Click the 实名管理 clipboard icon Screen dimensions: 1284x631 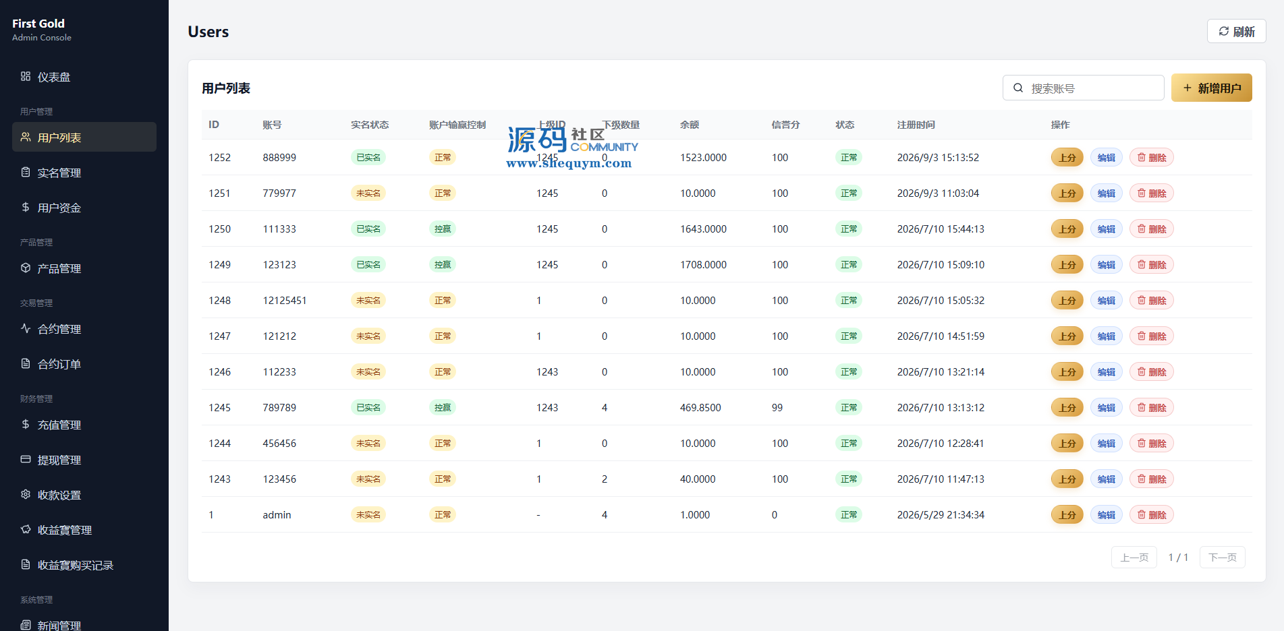[26, 172]
